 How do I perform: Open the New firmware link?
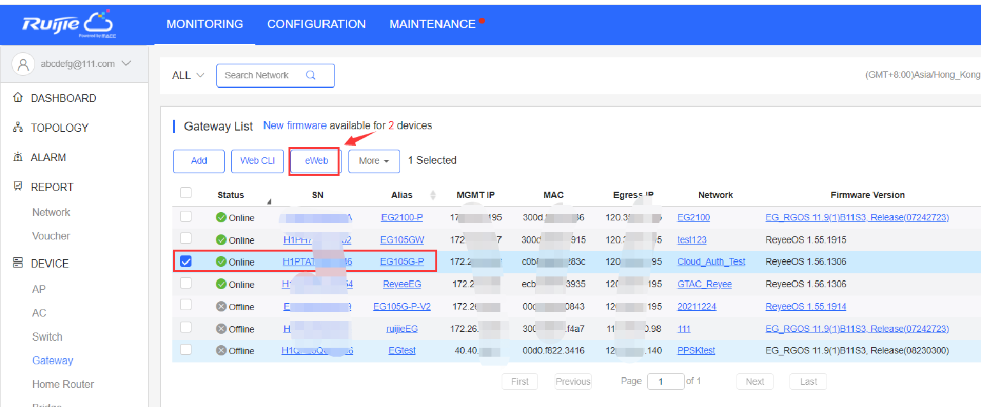[x=295, y=125]
